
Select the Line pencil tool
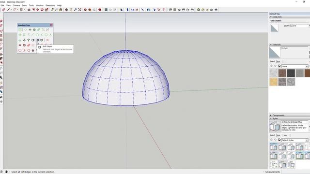(x=8, y=10)
